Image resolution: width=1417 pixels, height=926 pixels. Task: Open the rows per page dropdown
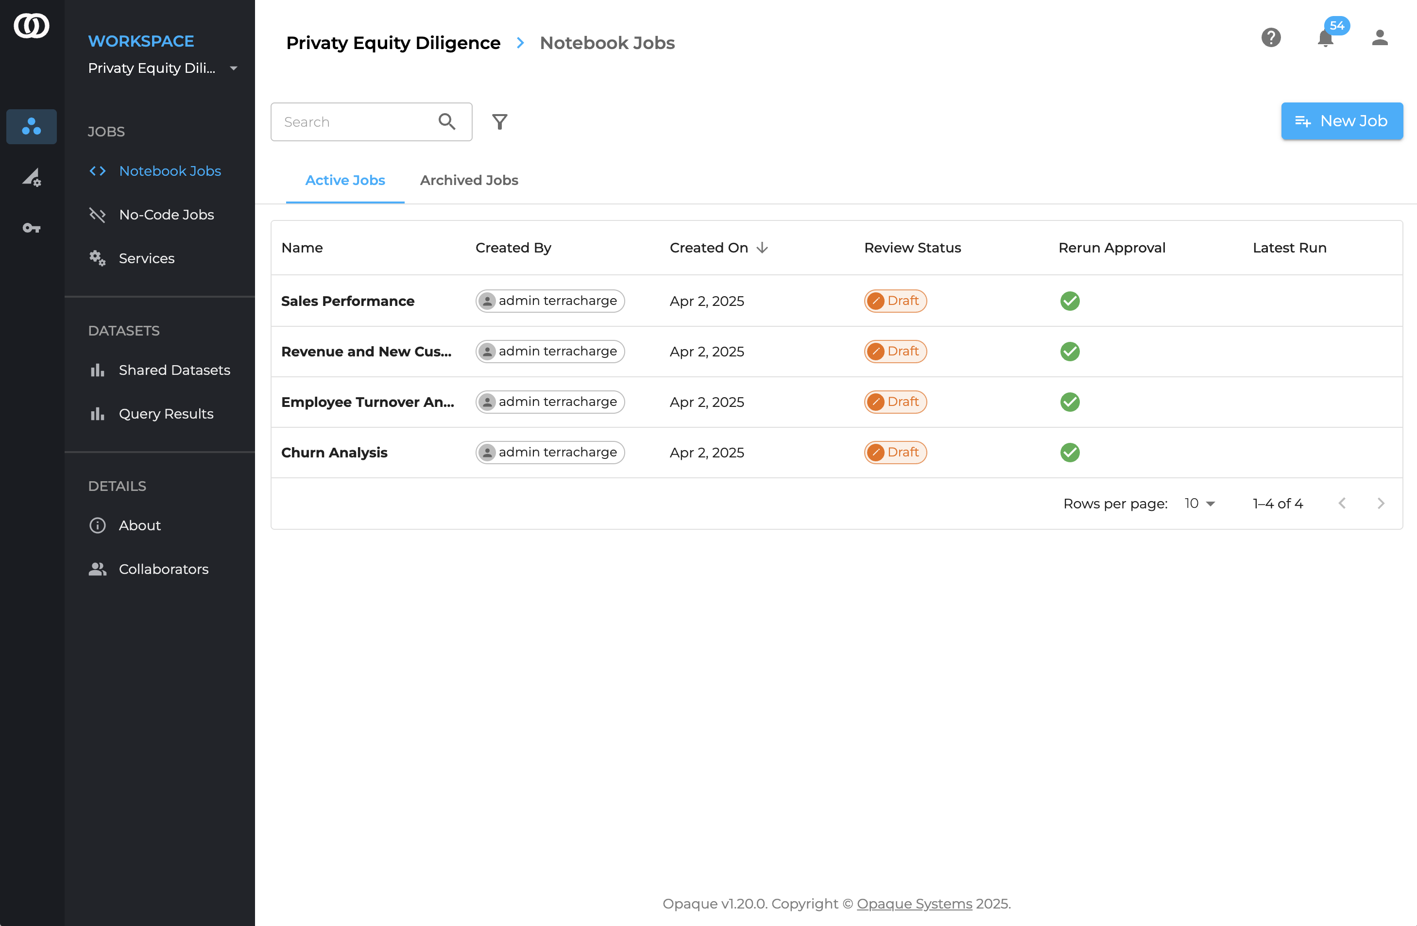pyautogui.click(x=1199, y=504)
